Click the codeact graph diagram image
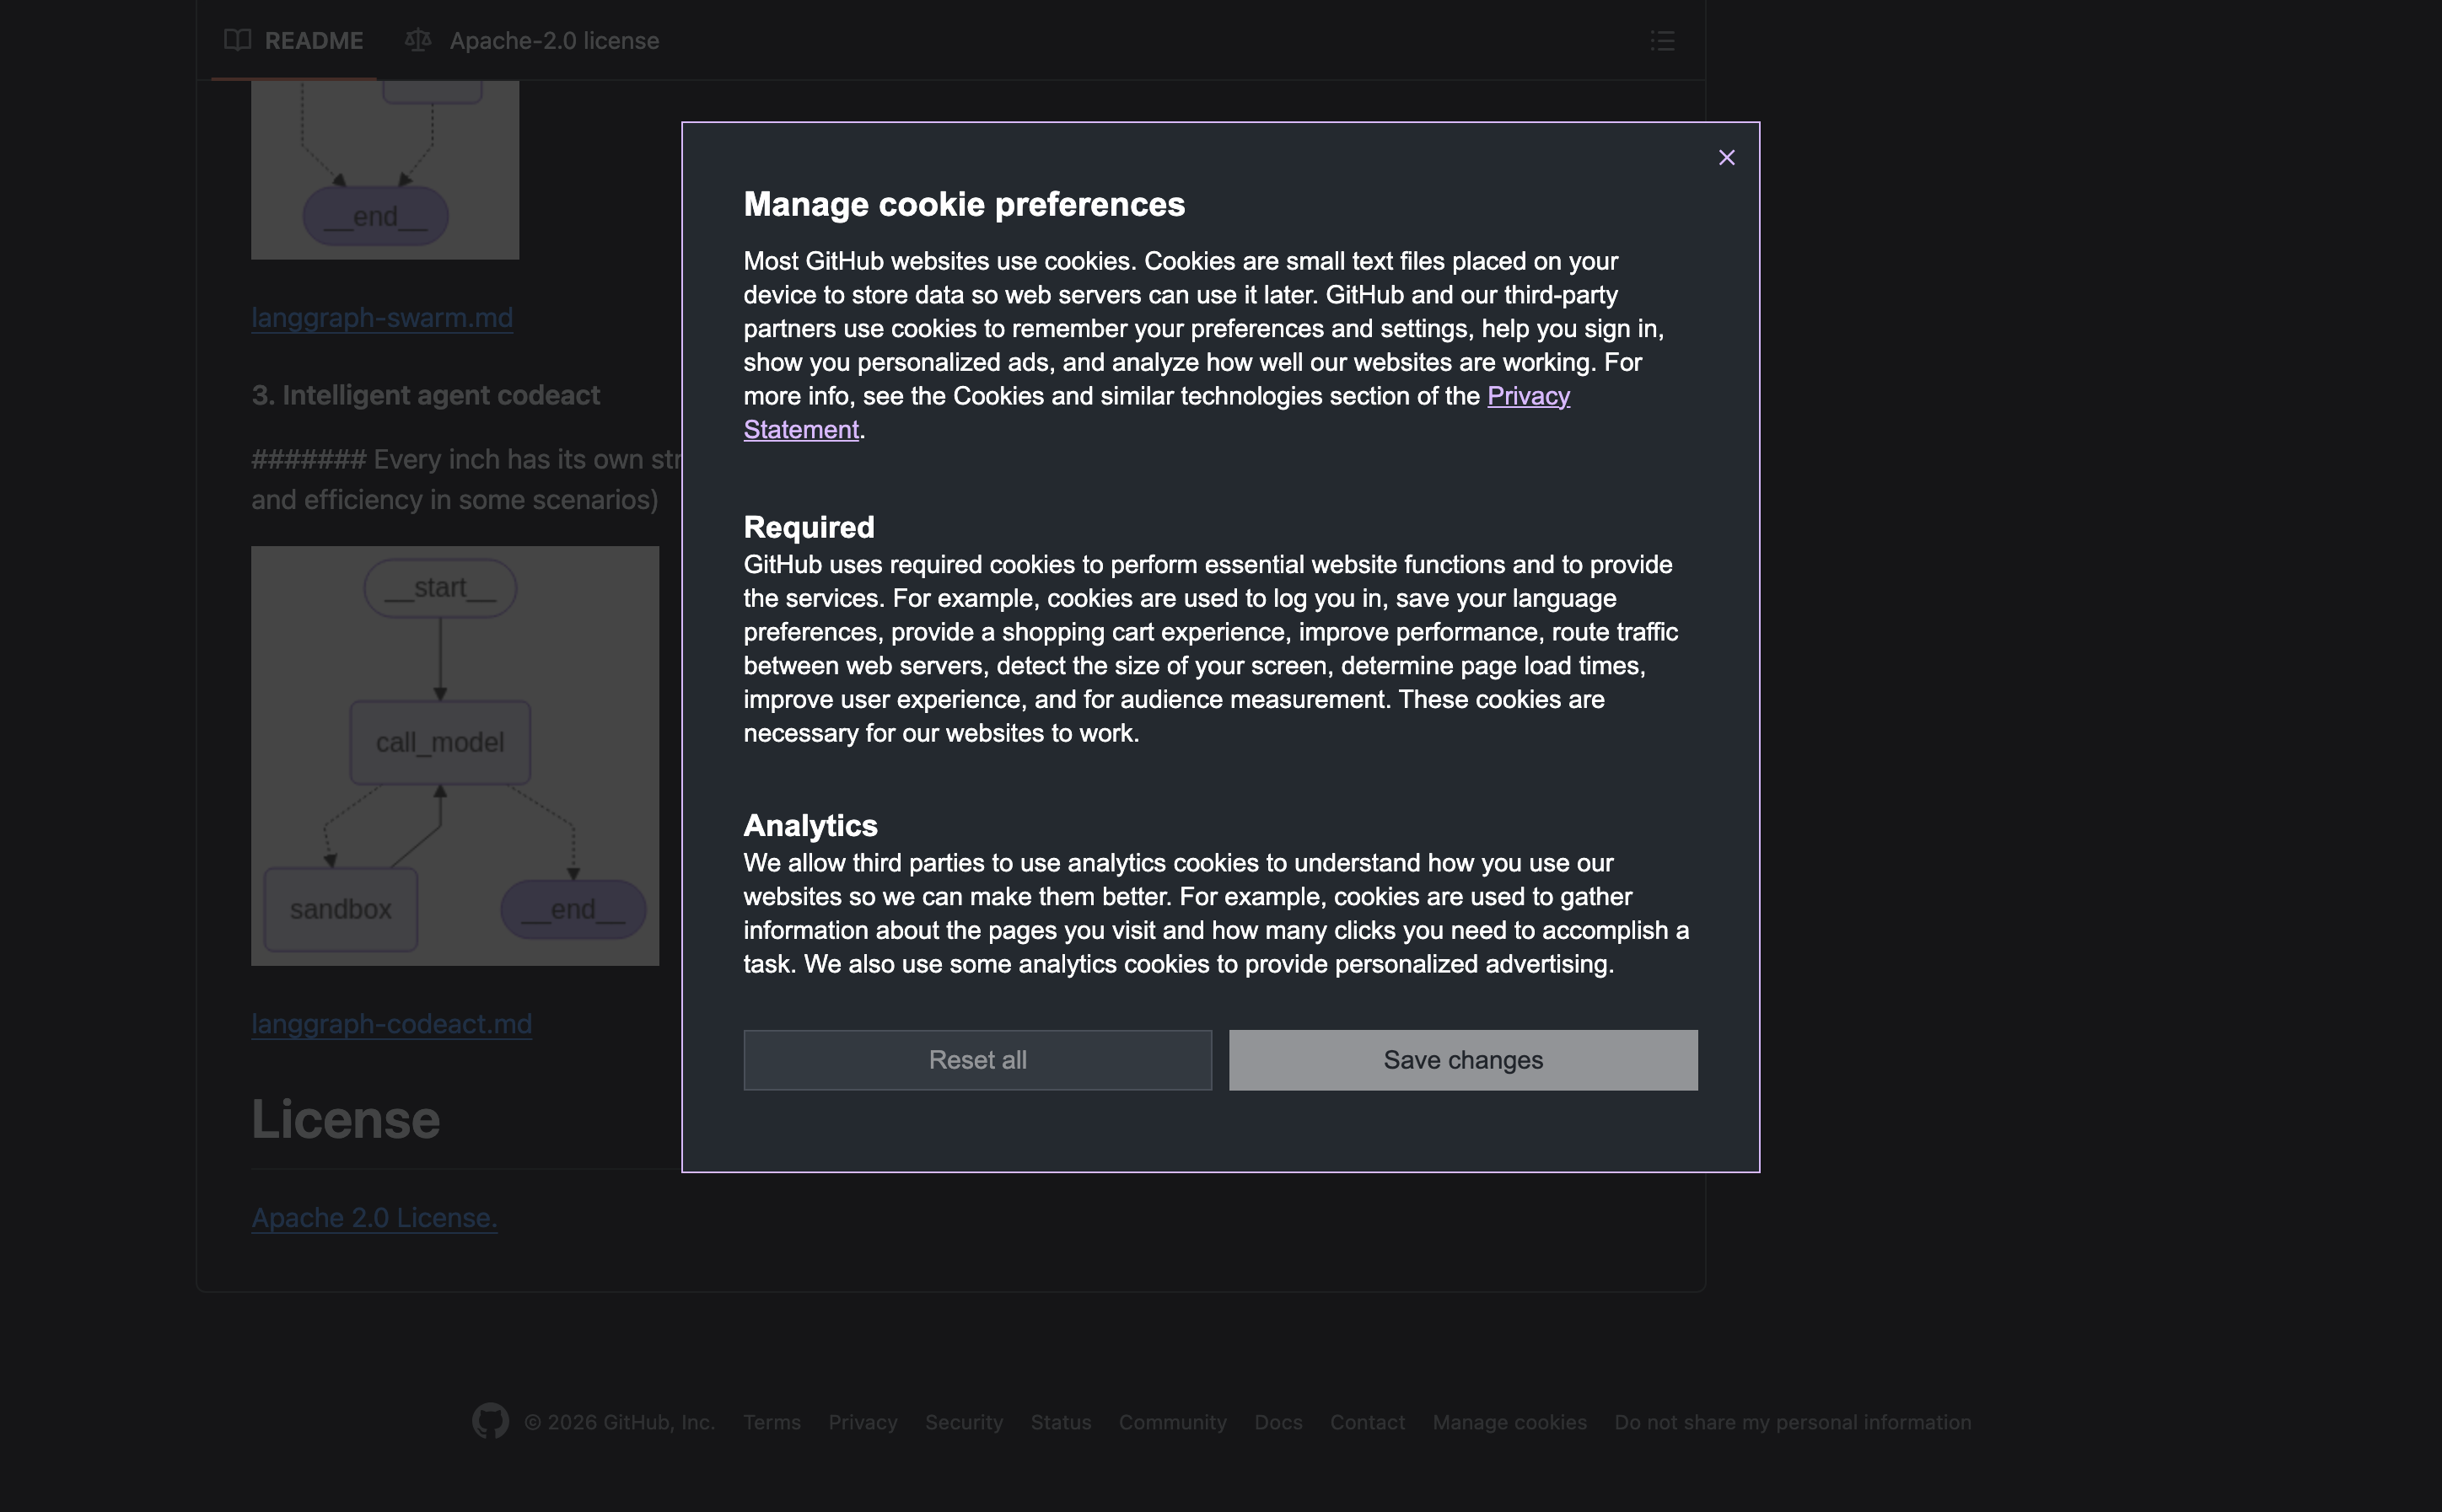This screenshot has width=2442, height=1512. click(455, 756)
